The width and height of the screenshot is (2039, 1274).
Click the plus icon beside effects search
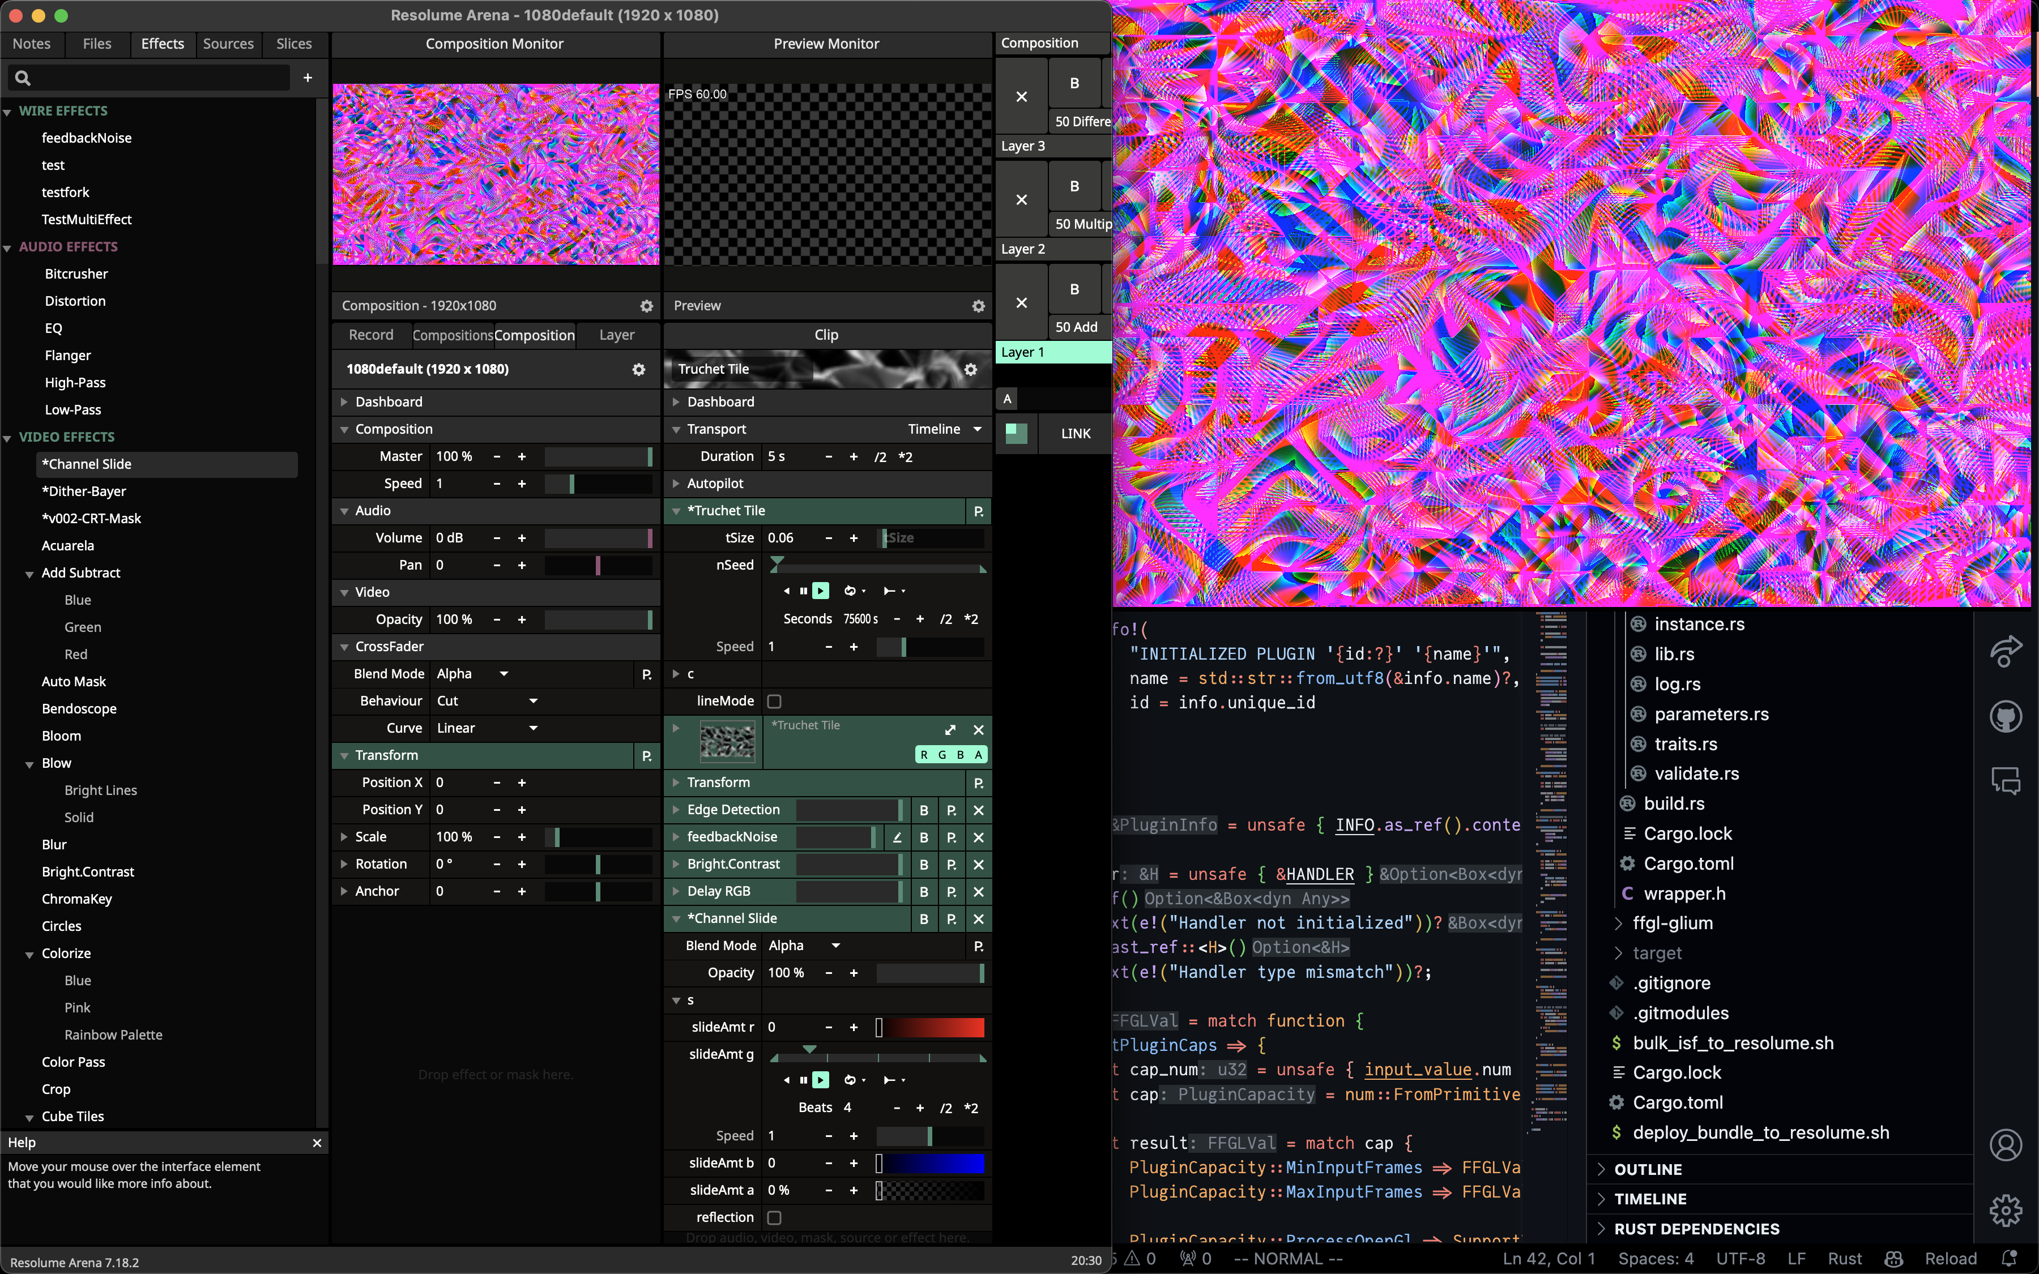[x=308, y=78]
